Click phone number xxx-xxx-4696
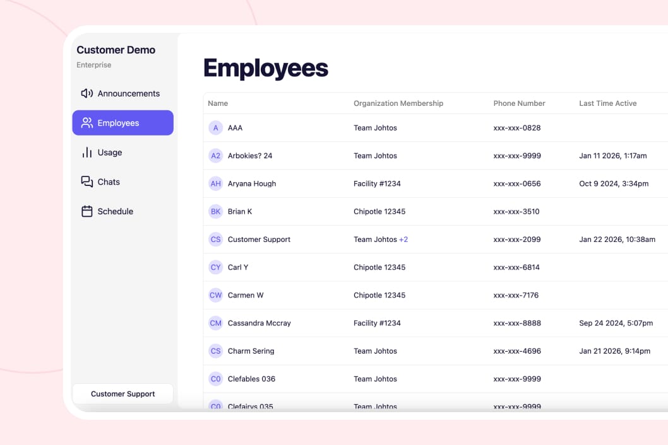Viewport: 668px width, 445px height. point(517,351)
